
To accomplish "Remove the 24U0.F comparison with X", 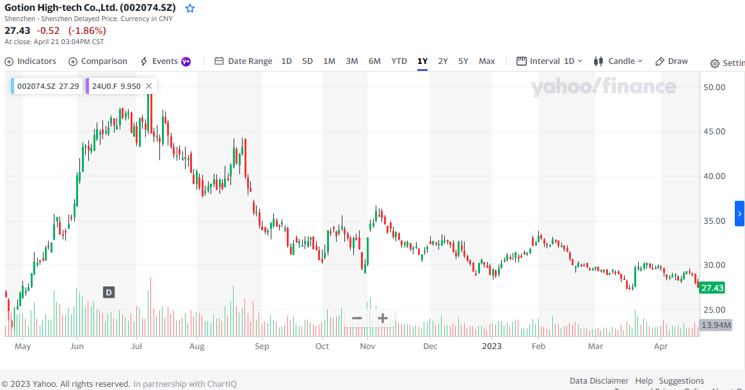I will tap(148, 86).
